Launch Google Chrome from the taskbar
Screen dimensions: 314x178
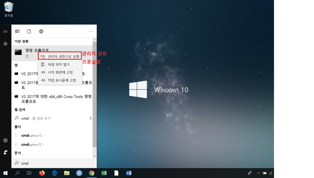(91, 173)
